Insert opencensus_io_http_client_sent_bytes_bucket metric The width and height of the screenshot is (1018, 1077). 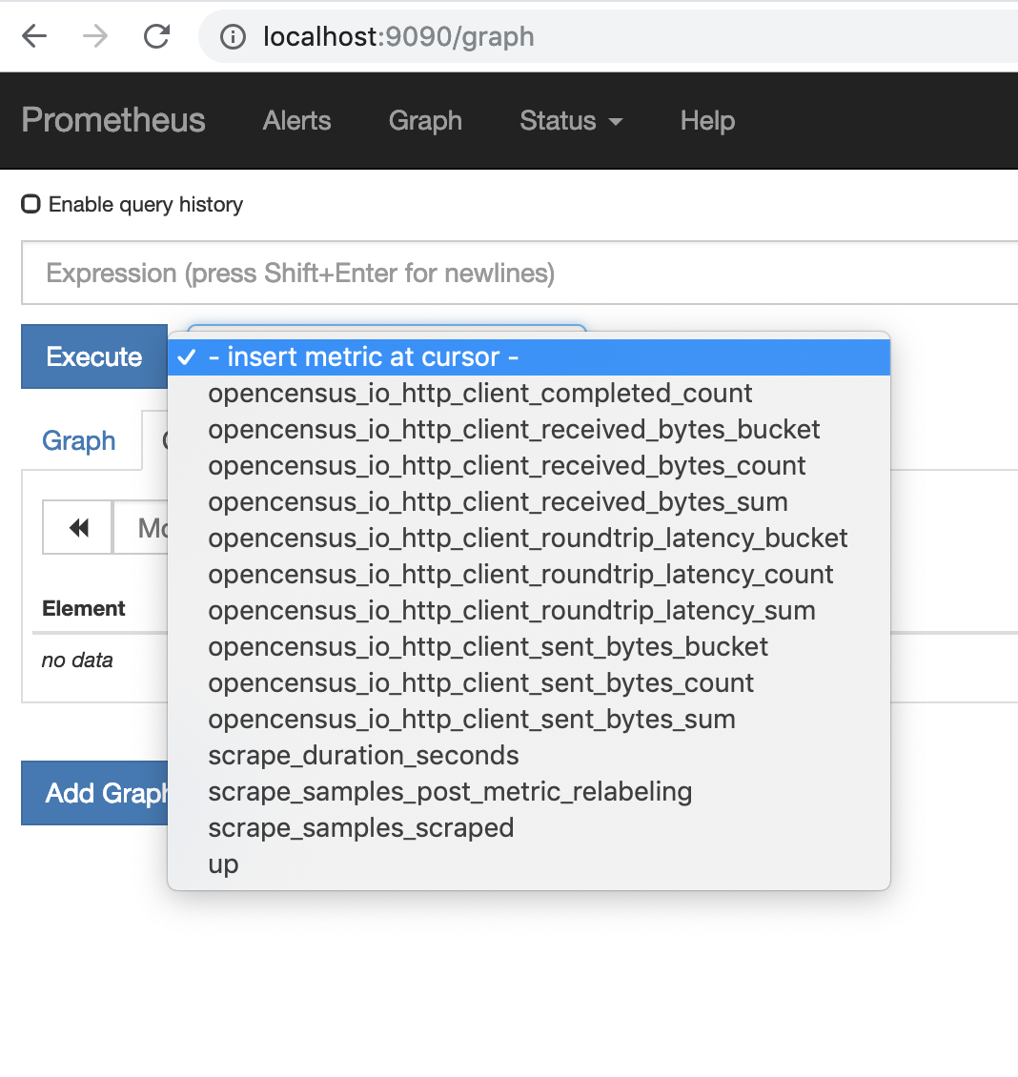point(529,646)
